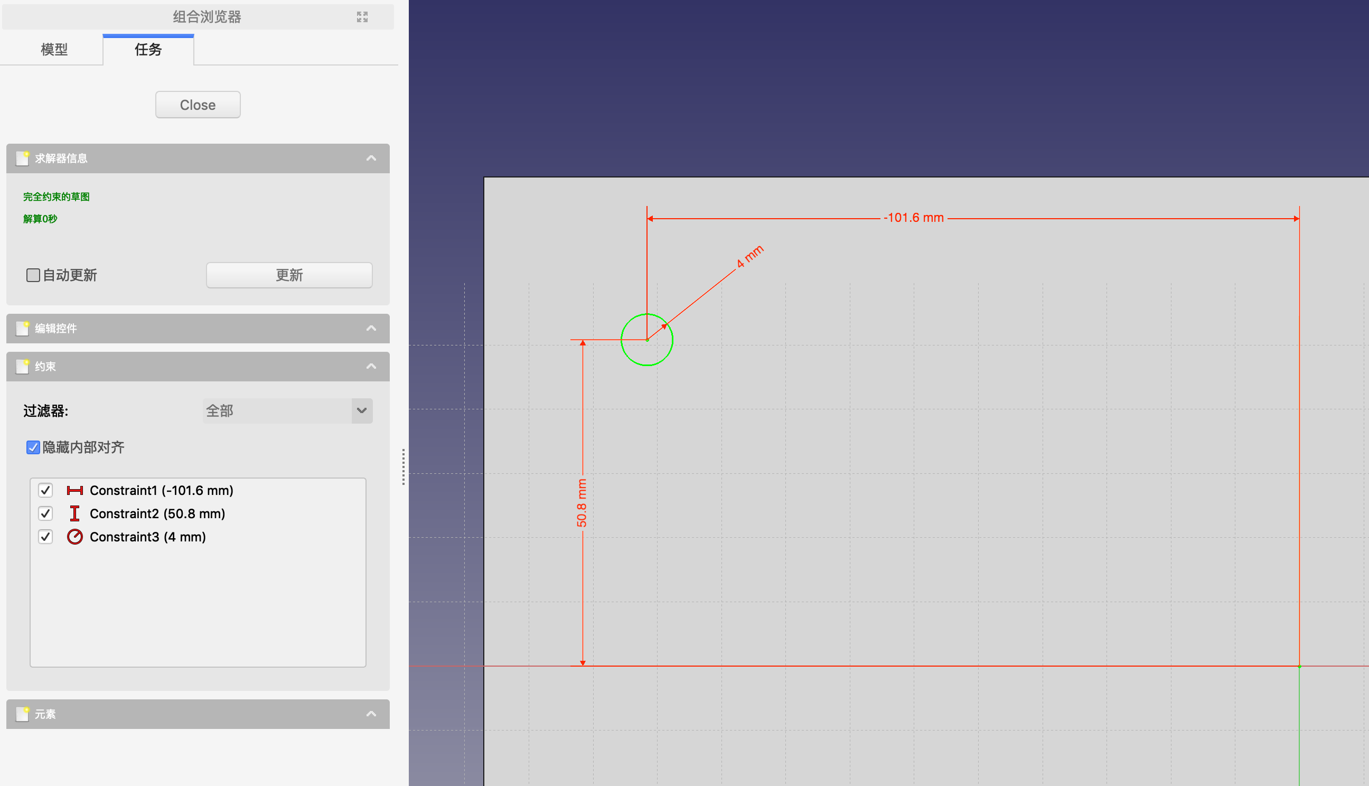The height and width of the screenshot is (786, 1369).
Task: Select the 任务 (Tasks) tab
Action: [148, 50]
